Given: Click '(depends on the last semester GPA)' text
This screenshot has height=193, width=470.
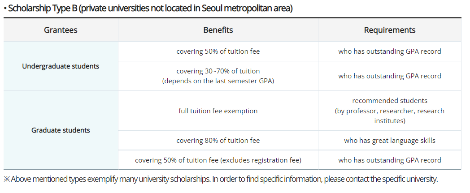Looking at the screenshot, I should (218, 81).
